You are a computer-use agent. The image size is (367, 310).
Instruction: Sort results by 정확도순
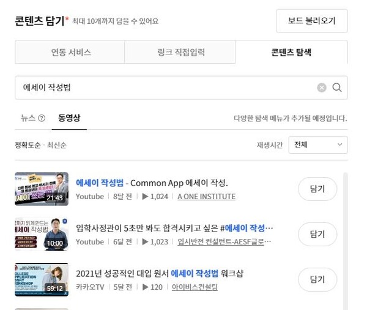(x=28, y=145)
